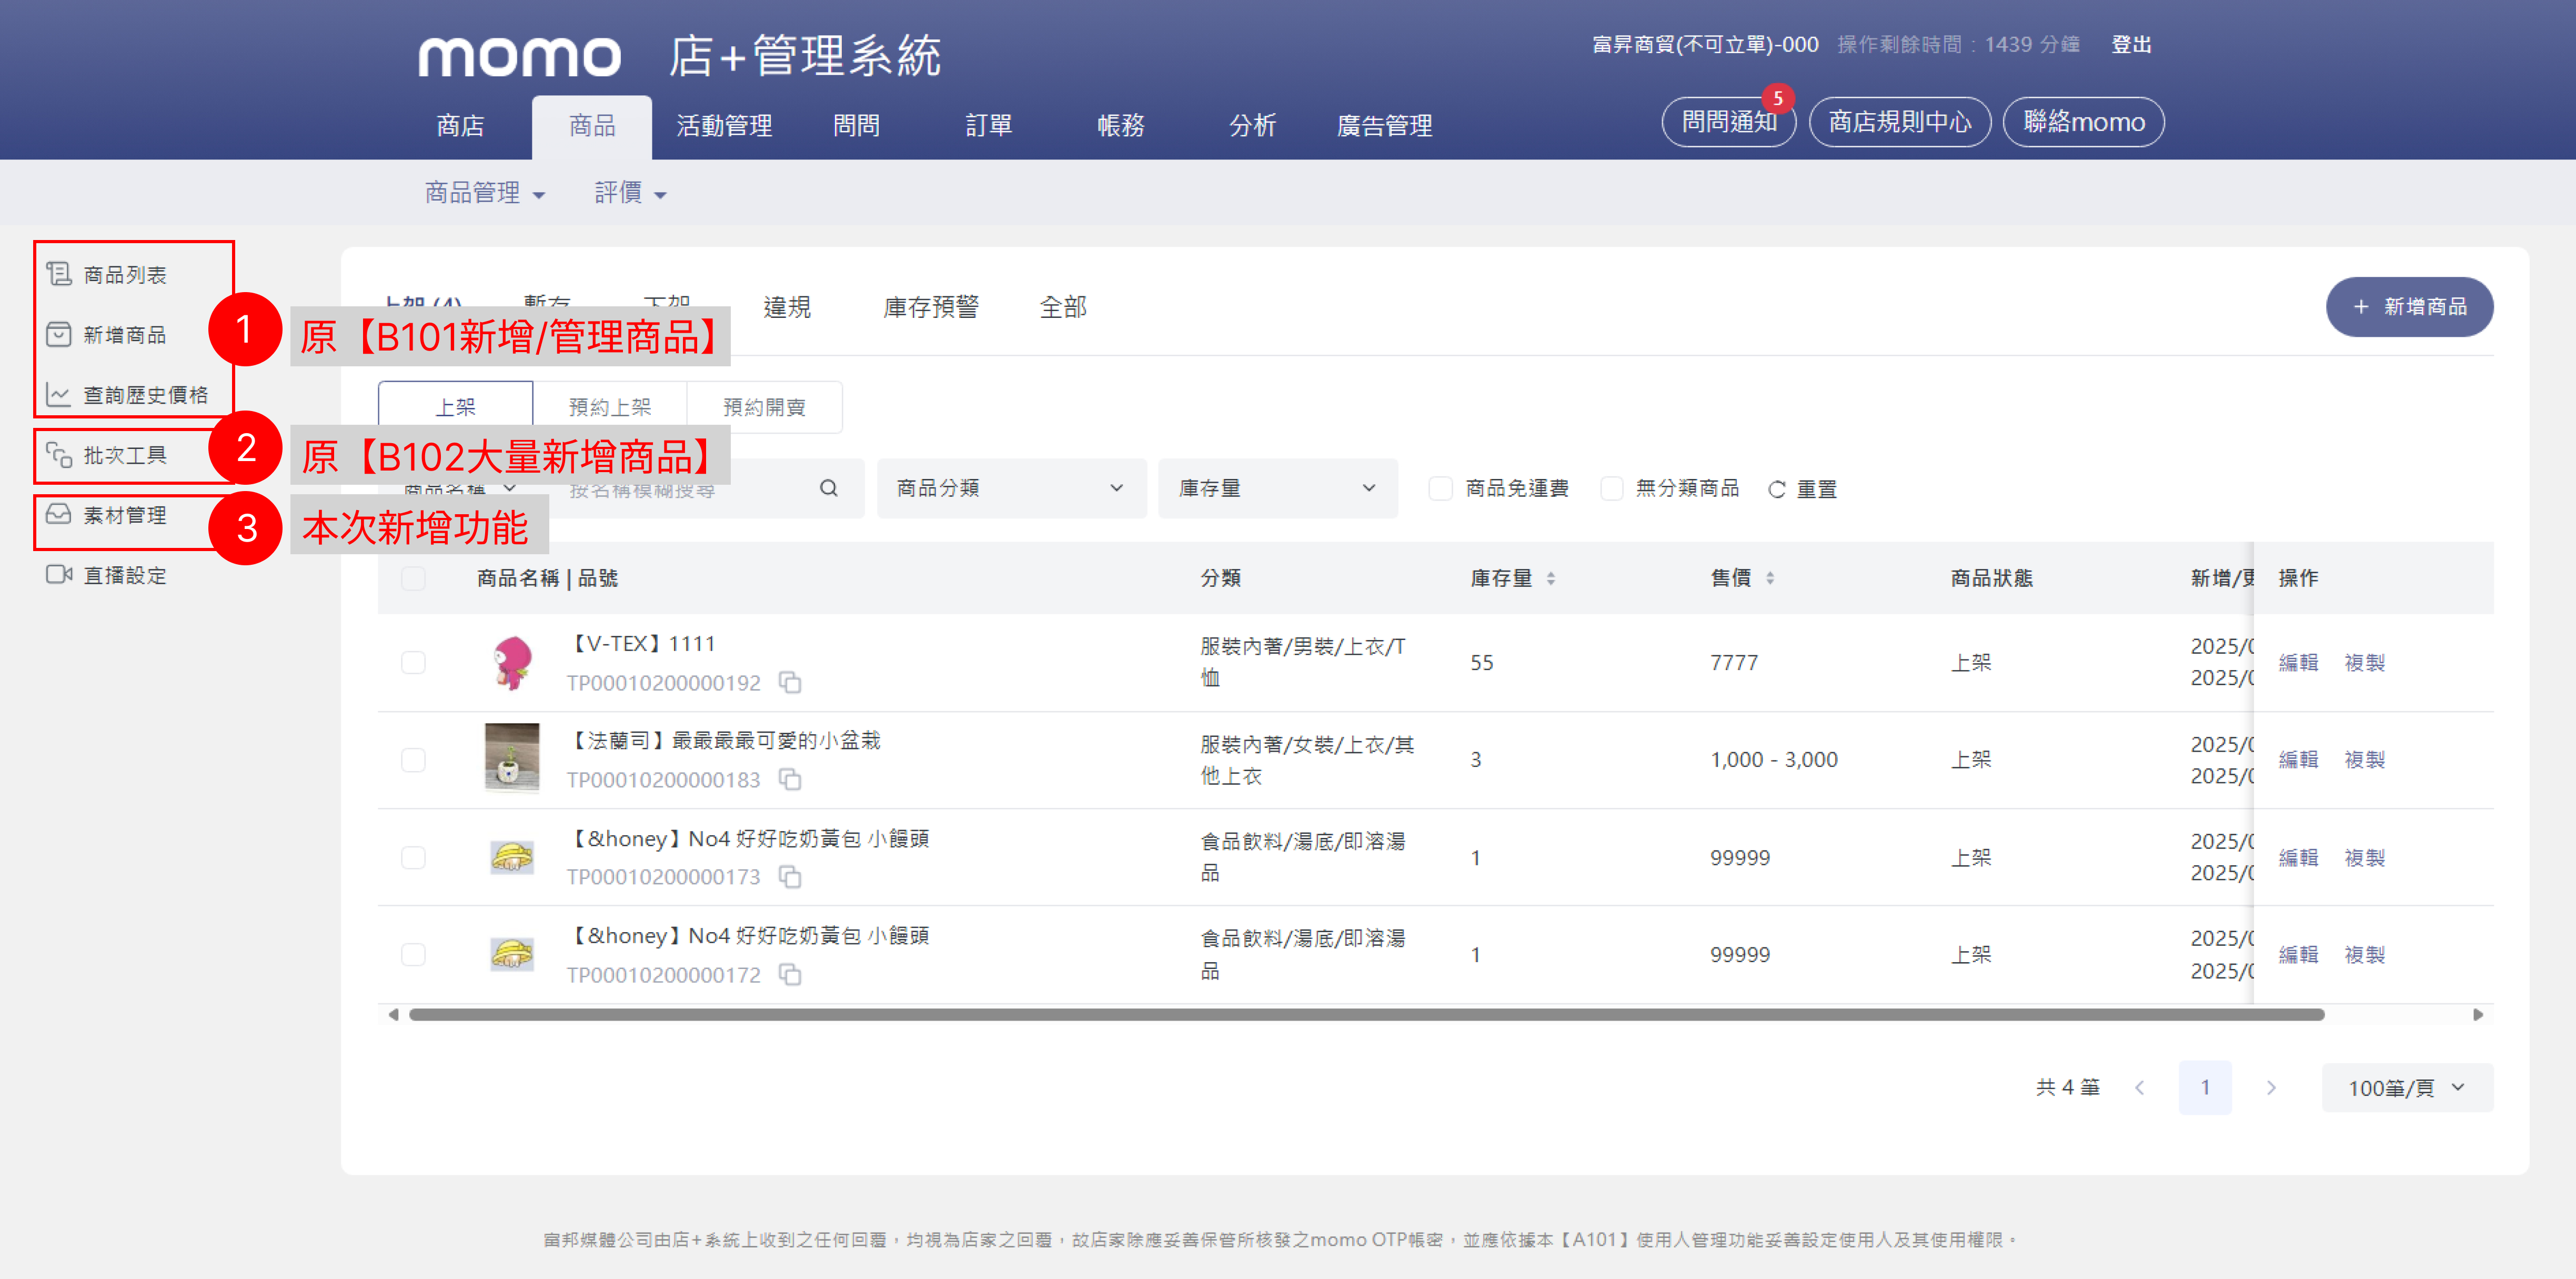Open 廣告管理 main nav tab
Viewport: 2576px width, 1279px height.
coord(1384,126)
